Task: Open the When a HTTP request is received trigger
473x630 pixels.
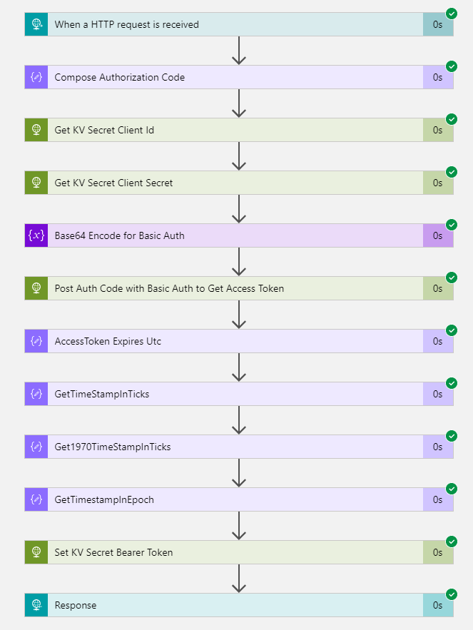Action: click(239, 24)
